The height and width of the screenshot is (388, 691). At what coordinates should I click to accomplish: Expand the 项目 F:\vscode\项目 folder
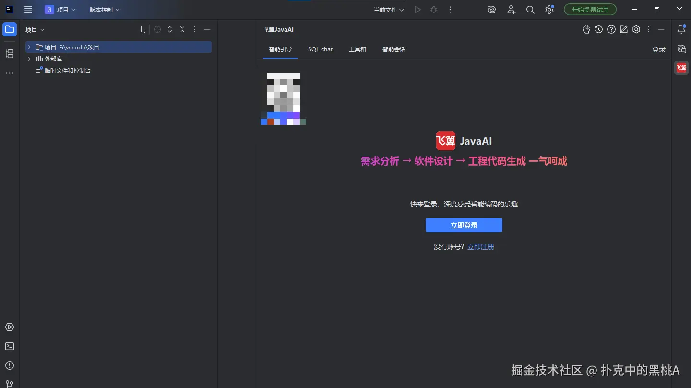click(29, 47)
